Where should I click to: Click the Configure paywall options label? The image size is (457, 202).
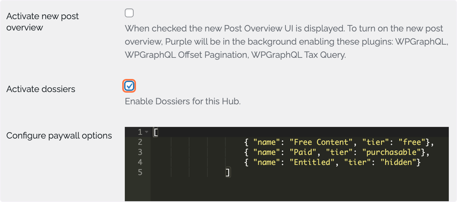click(59, 136)
